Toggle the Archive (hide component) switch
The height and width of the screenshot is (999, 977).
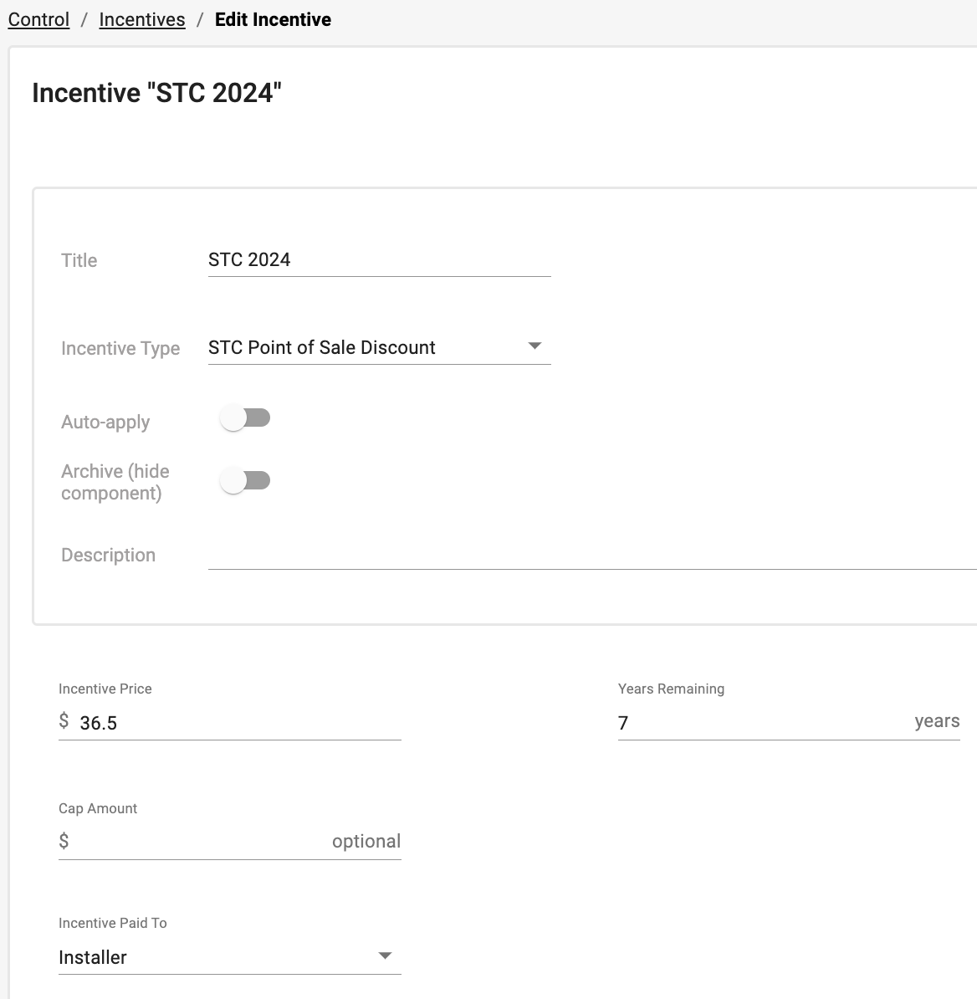coord(245,480)
